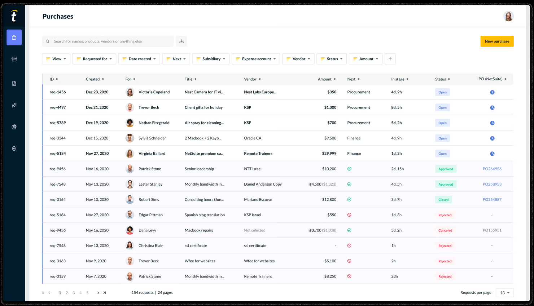This screenshot has height=306, width=534.
Task: Click the approved checkmark icon in Patrick Stone's row
Action: tap(349, 169)
